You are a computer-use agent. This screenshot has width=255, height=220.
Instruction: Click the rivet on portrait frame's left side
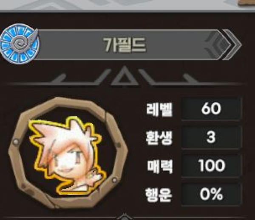pyautogui.click(x=16, y=142)
